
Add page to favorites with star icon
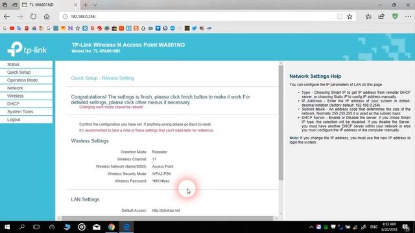coord(350,16)
